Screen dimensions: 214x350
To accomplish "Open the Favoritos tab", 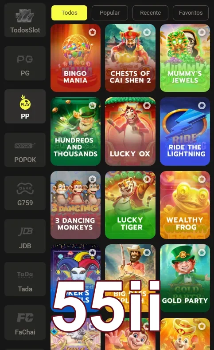I will pos(191,13).
